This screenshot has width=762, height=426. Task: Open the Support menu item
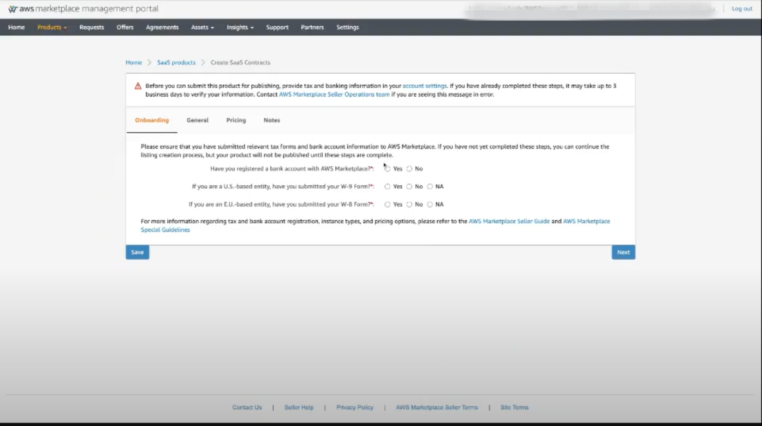point(277,27)
